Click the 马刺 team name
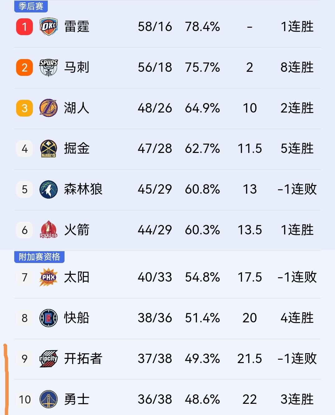This screenshot has height=415, width=335. pyautogui.click(x=77, y=67)
